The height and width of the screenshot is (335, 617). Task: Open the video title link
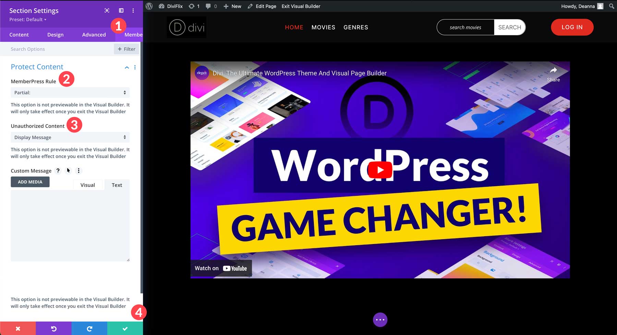tap(300, 73)
